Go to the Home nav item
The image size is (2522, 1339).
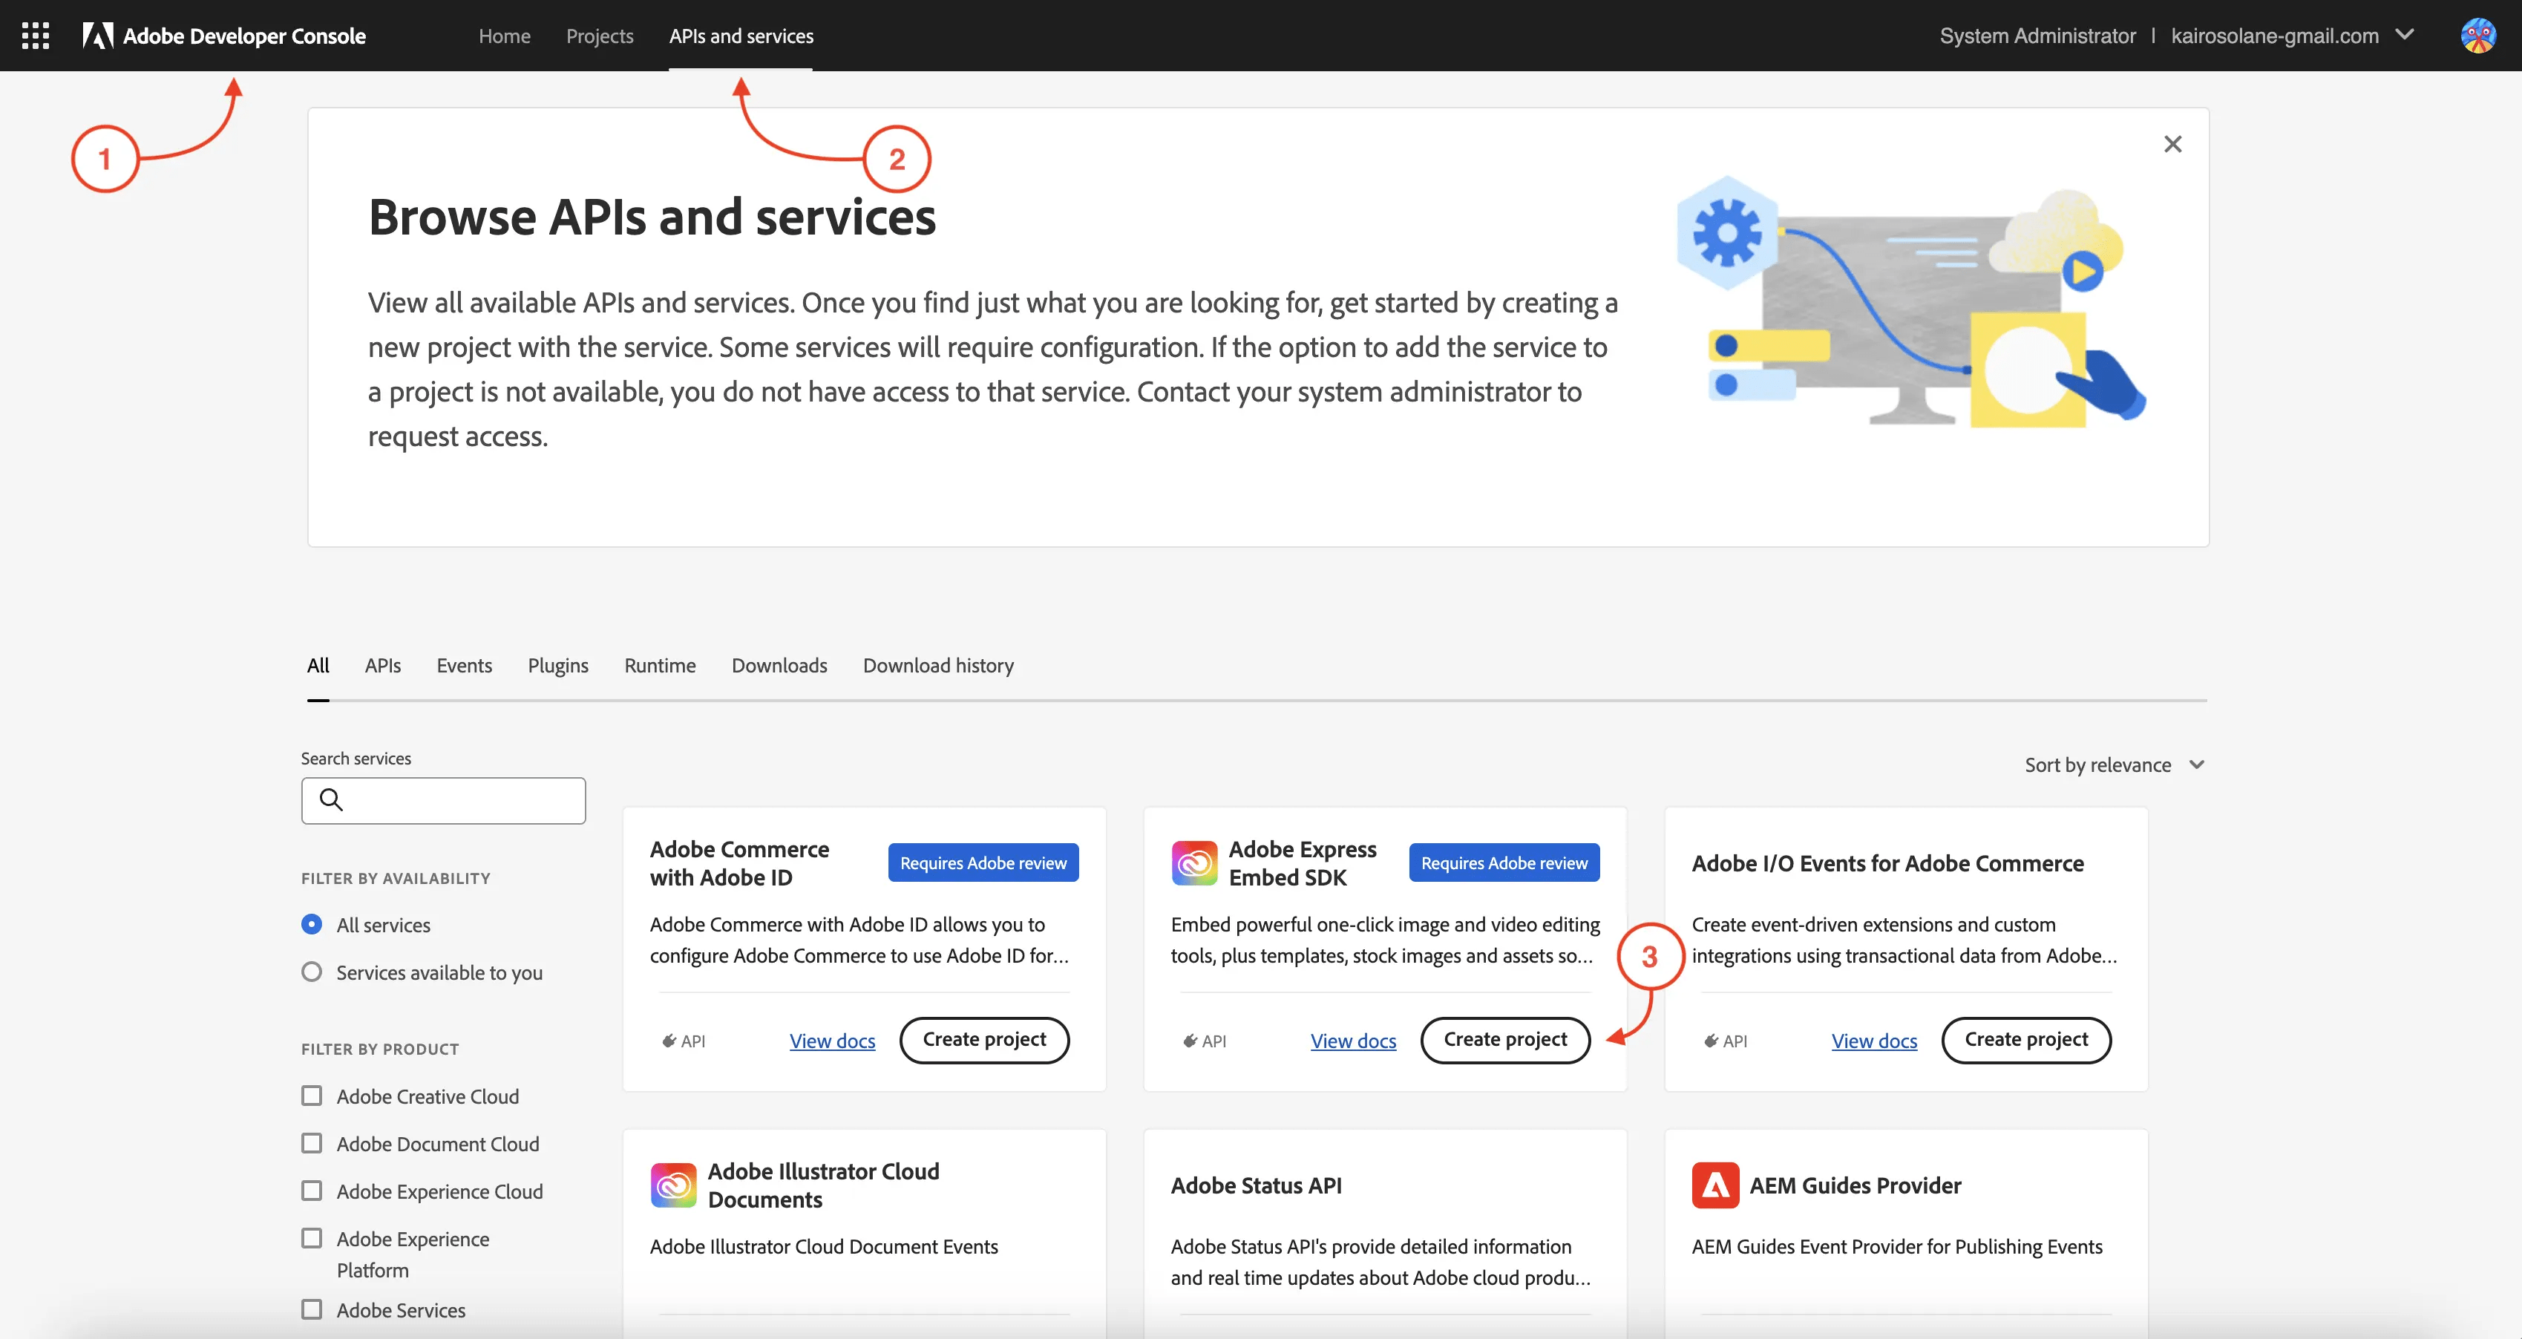click(504, 36)
